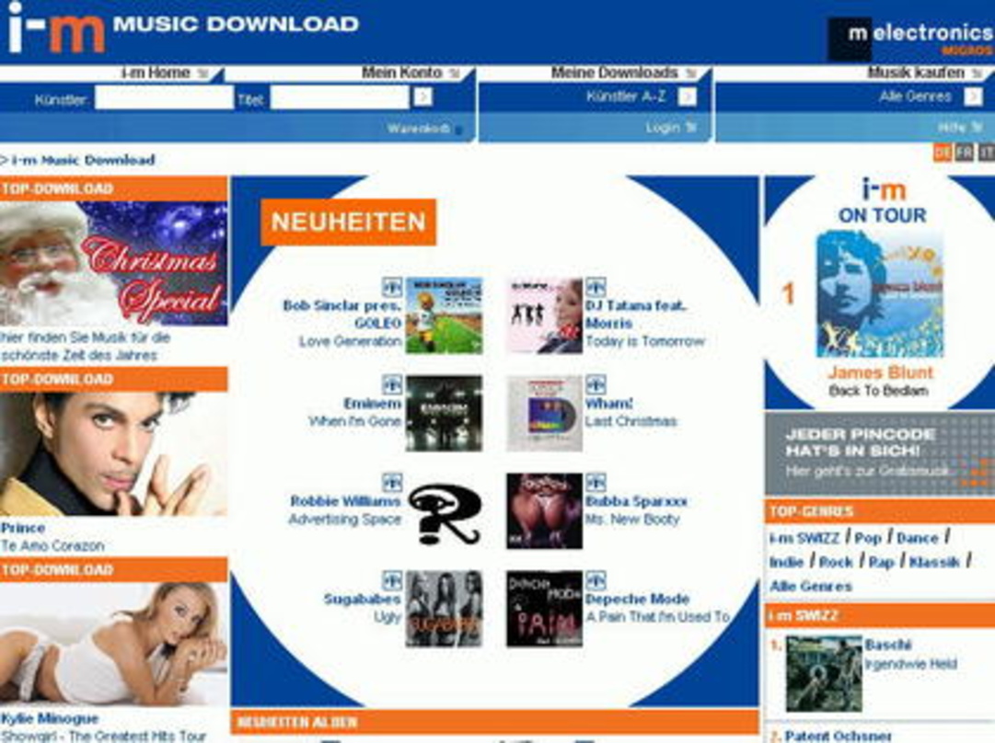Open the Prince top-download photo

click(x=113, y=454)
